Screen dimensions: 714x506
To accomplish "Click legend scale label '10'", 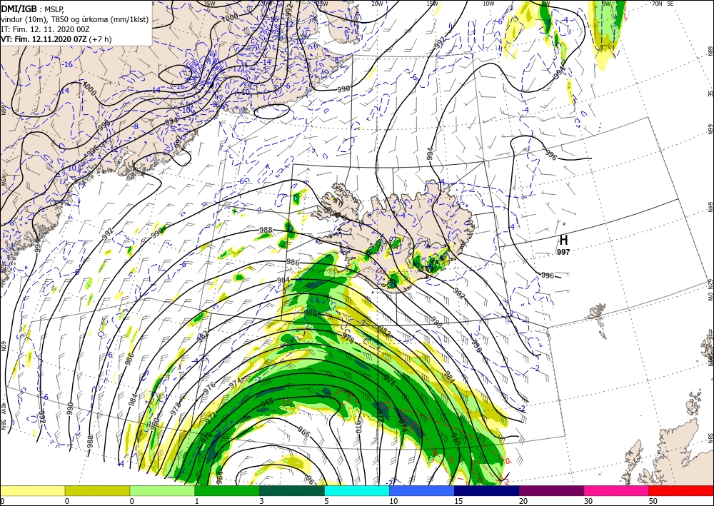I will coord(393,501).
